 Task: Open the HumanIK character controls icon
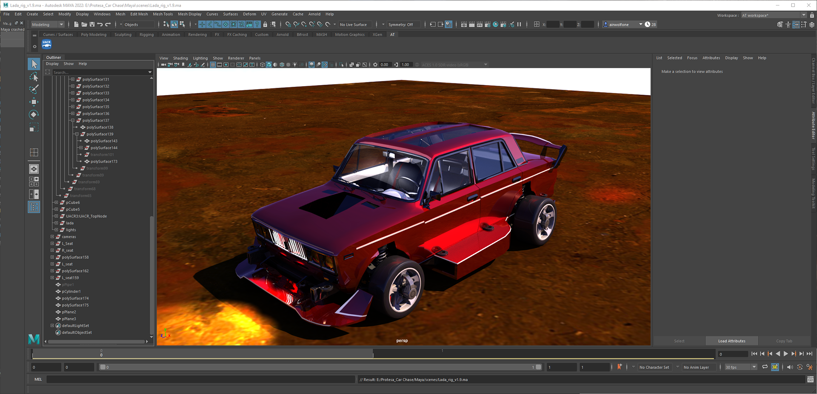pos(788,25)
